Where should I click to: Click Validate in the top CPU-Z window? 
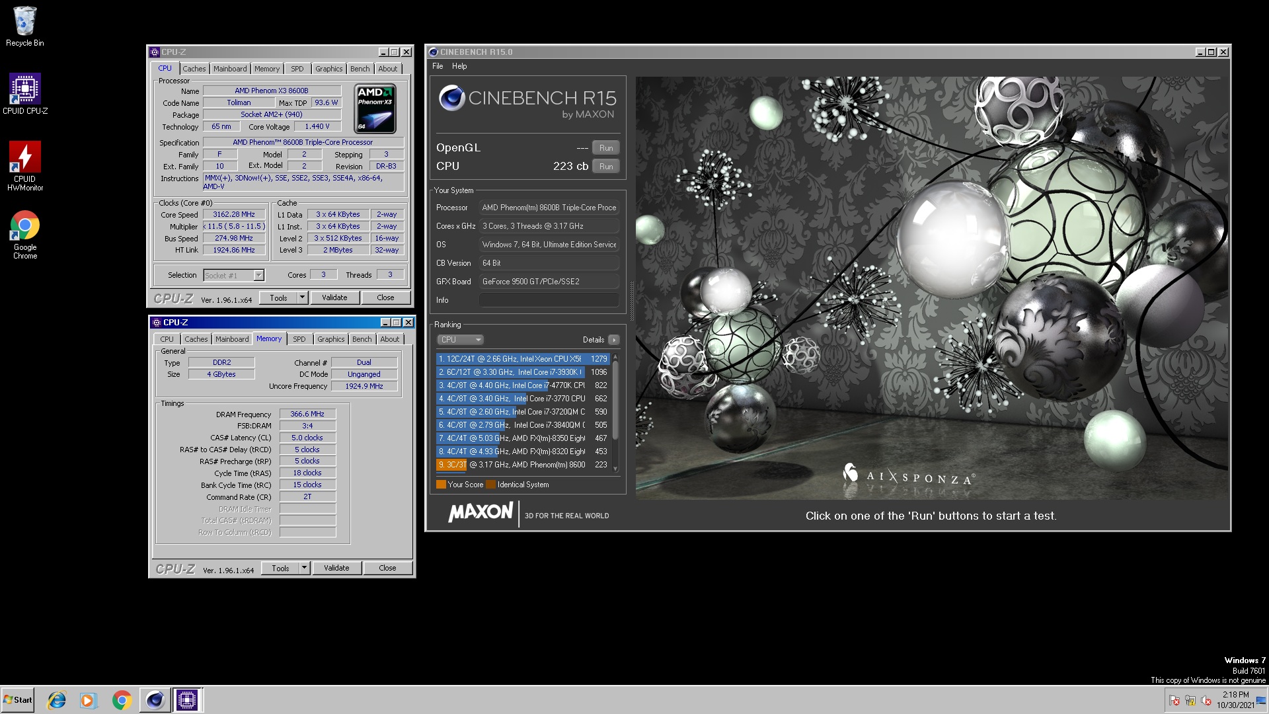(334, 297)
